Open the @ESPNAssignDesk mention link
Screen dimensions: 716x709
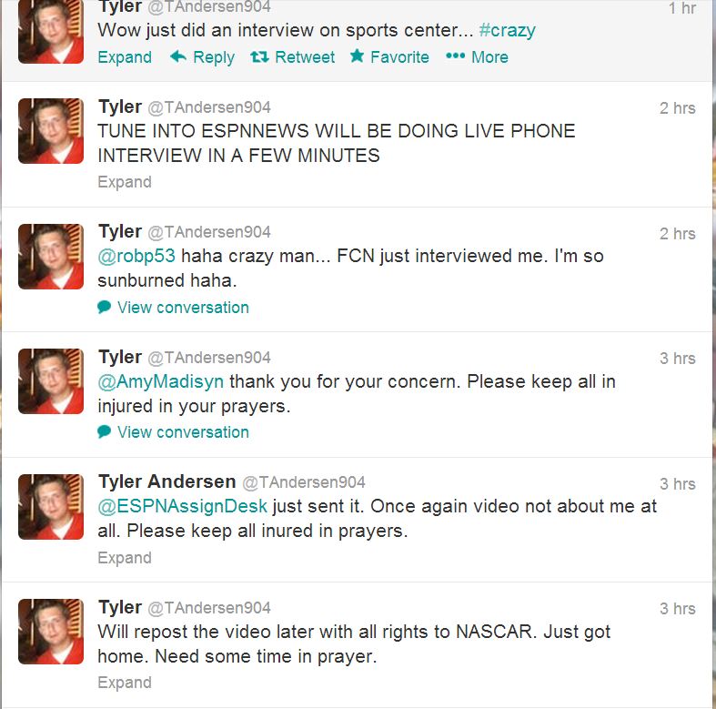pyautogui.click(x=182, y=506)
